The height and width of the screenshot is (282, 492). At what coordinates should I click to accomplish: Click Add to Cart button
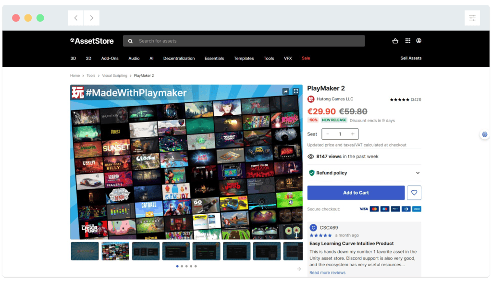click(x=356, y=193)
